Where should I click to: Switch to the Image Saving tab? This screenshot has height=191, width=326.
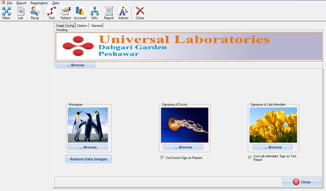65,25
